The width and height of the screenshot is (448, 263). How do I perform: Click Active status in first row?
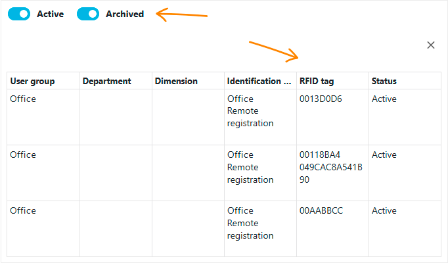tap(384, 99)
